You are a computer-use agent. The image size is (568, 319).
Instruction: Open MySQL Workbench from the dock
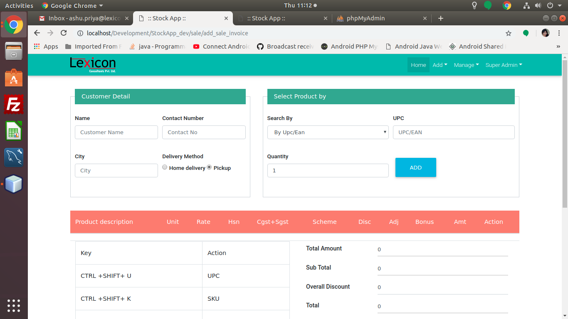(14, 157)
